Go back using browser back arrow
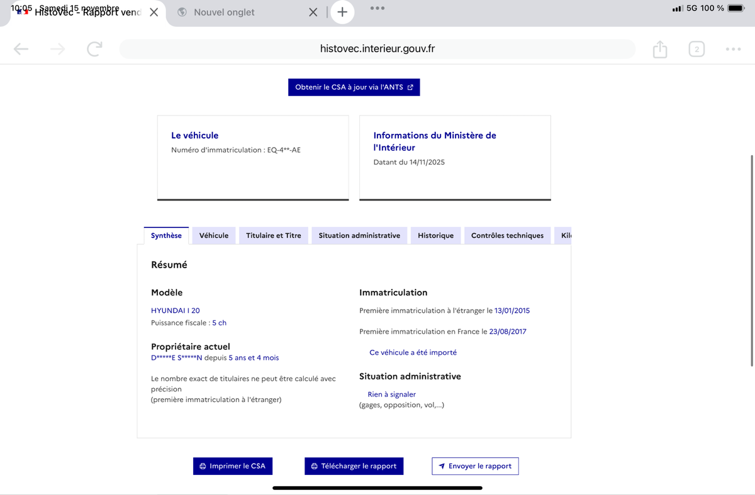 click(21, 49)
